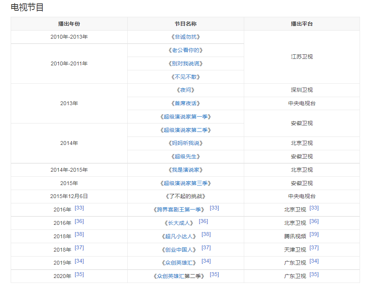The width and height of the screenshot is (368, 286).
Task: Click the 《老公看你的》 link
Action: (x=185, y=50)
